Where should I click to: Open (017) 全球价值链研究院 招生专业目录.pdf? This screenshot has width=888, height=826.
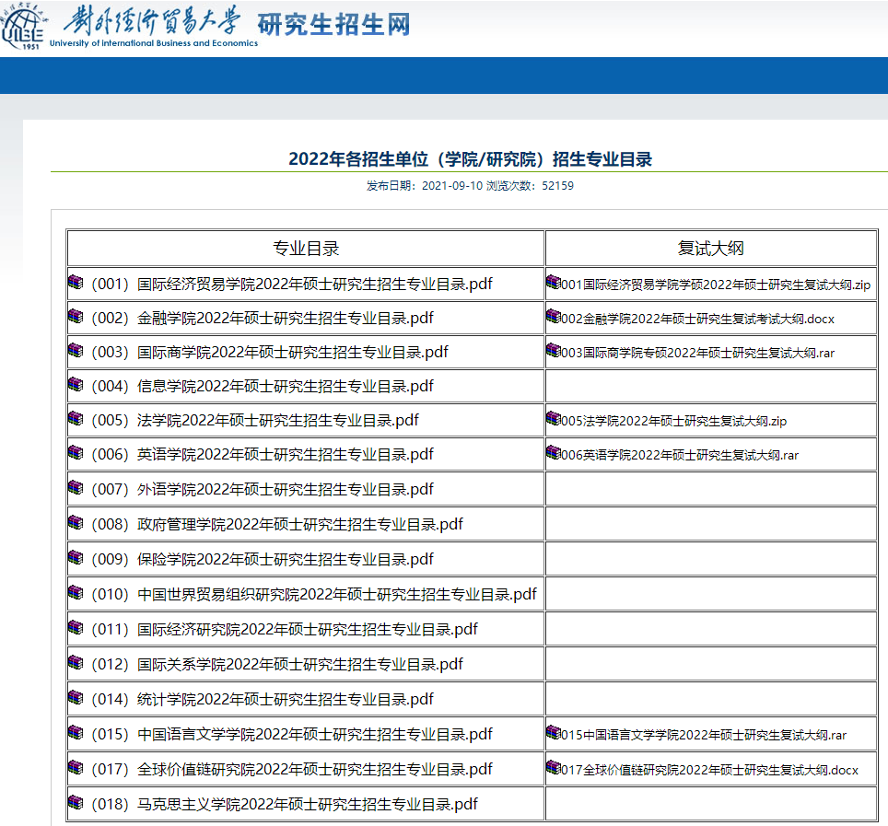tap(292, 770)
